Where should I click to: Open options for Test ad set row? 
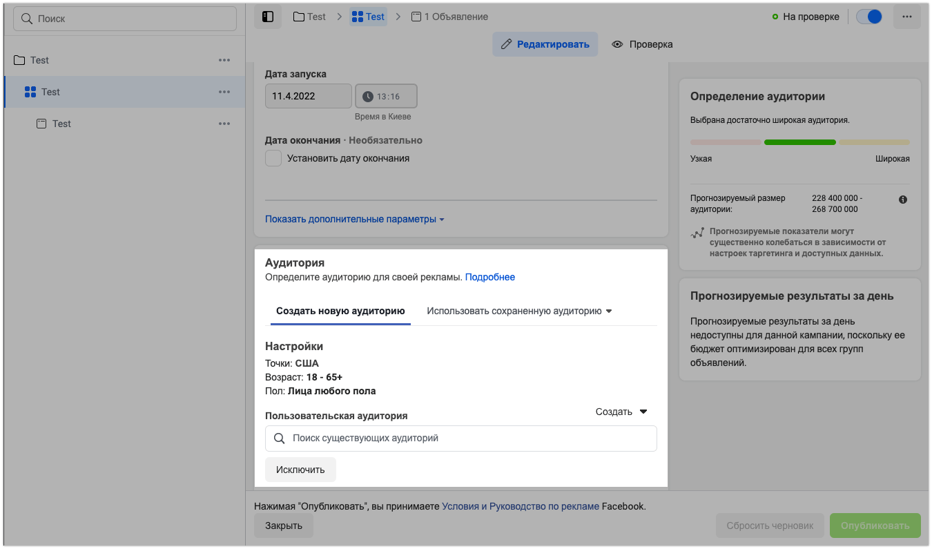[224, 92]
